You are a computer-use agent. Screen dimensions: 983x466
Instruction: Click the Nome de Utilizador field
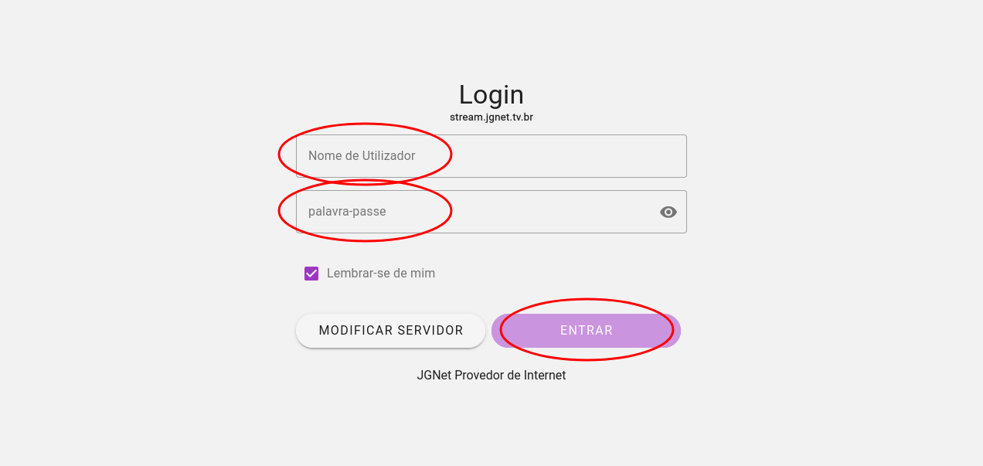(491, 156)
